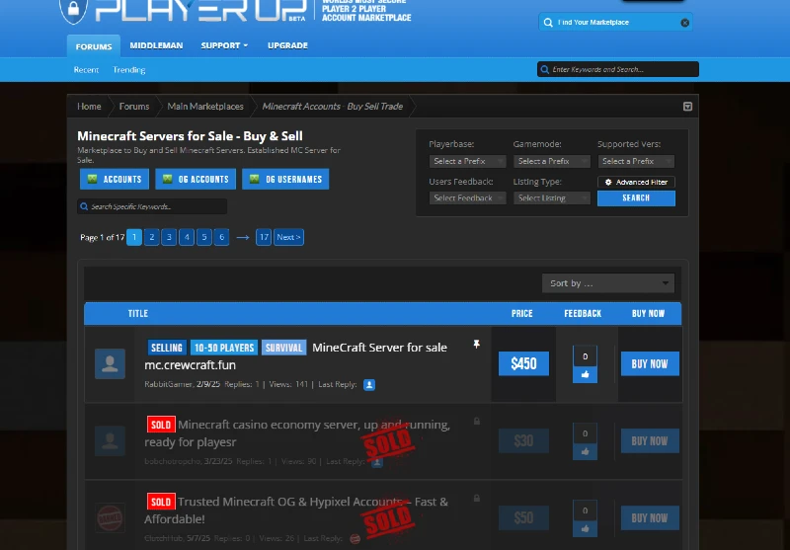Click thumbs up on the $50 listing
This screenshot has height=550, width=790.
coord(585,529)
